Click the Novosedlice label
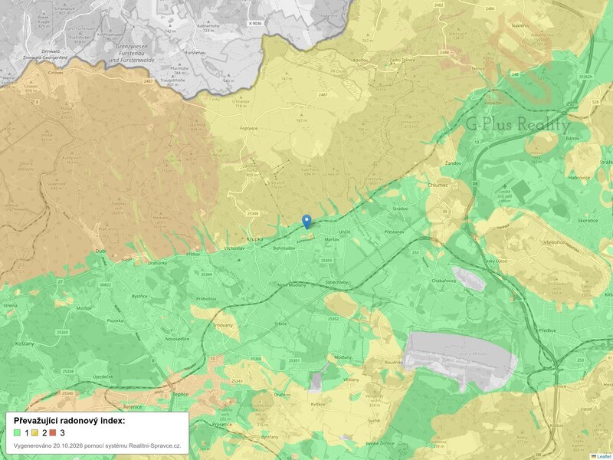Screen dimensions: 613x460 [177, 339]
